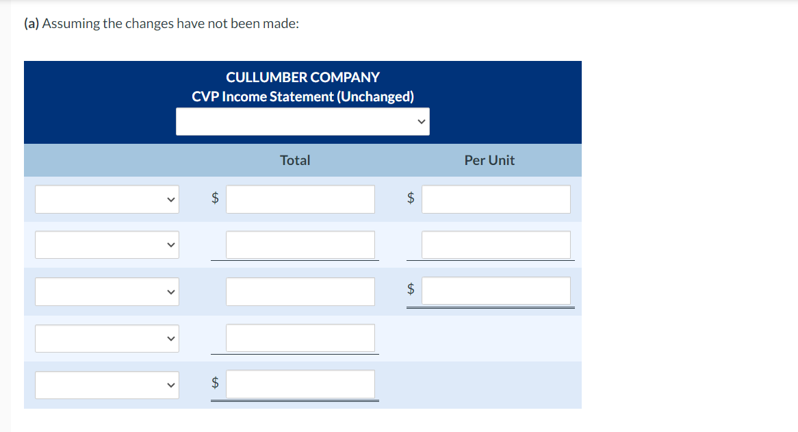This screenshot has height=432, width=798.
Task: Click the CULLUMBER COMPANY title text
Action: [303, 77]
